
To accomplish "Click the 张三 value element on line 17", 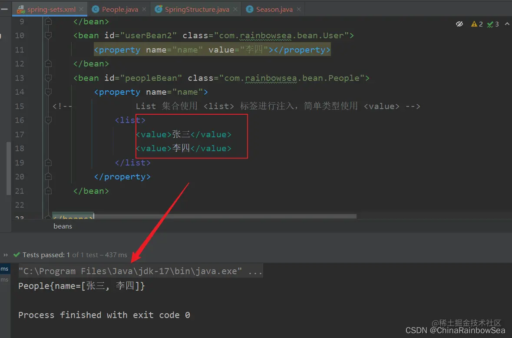I will 184,134.
